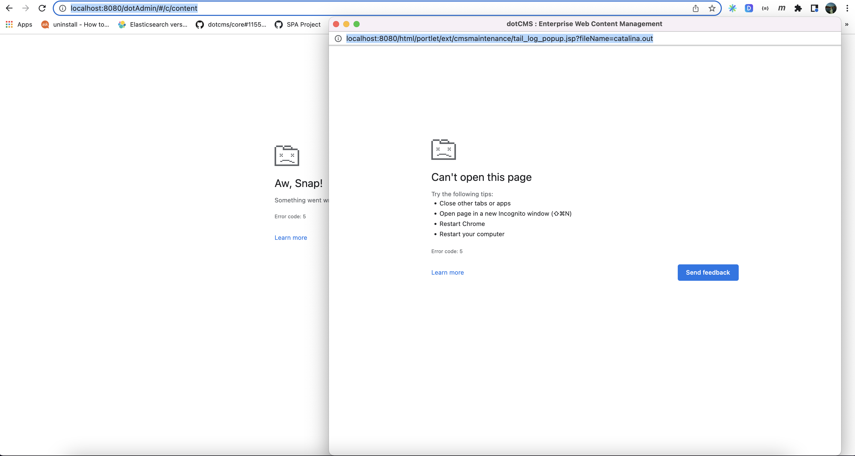855x456 pixels.
Task: Click the share page icon
Action: click(696, 8)
